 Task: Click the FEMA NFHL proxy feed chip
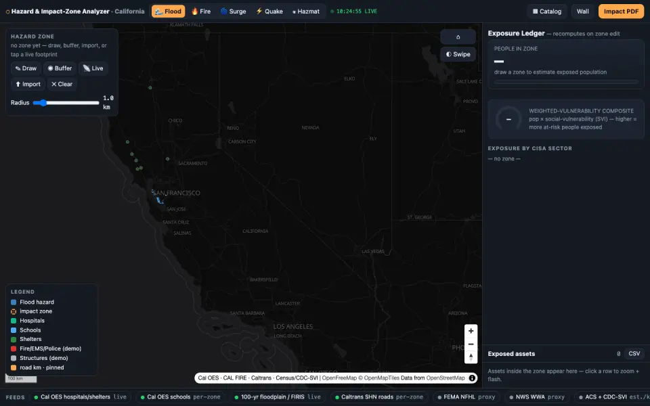coord(467,397)
